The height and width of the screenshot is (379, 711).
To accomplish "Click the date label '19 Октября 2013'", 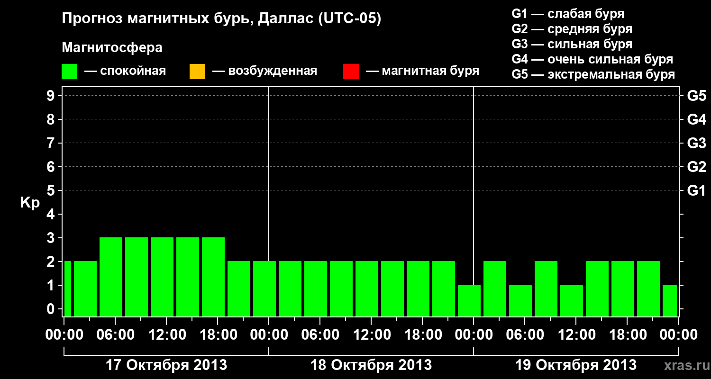I will point(575,365).
